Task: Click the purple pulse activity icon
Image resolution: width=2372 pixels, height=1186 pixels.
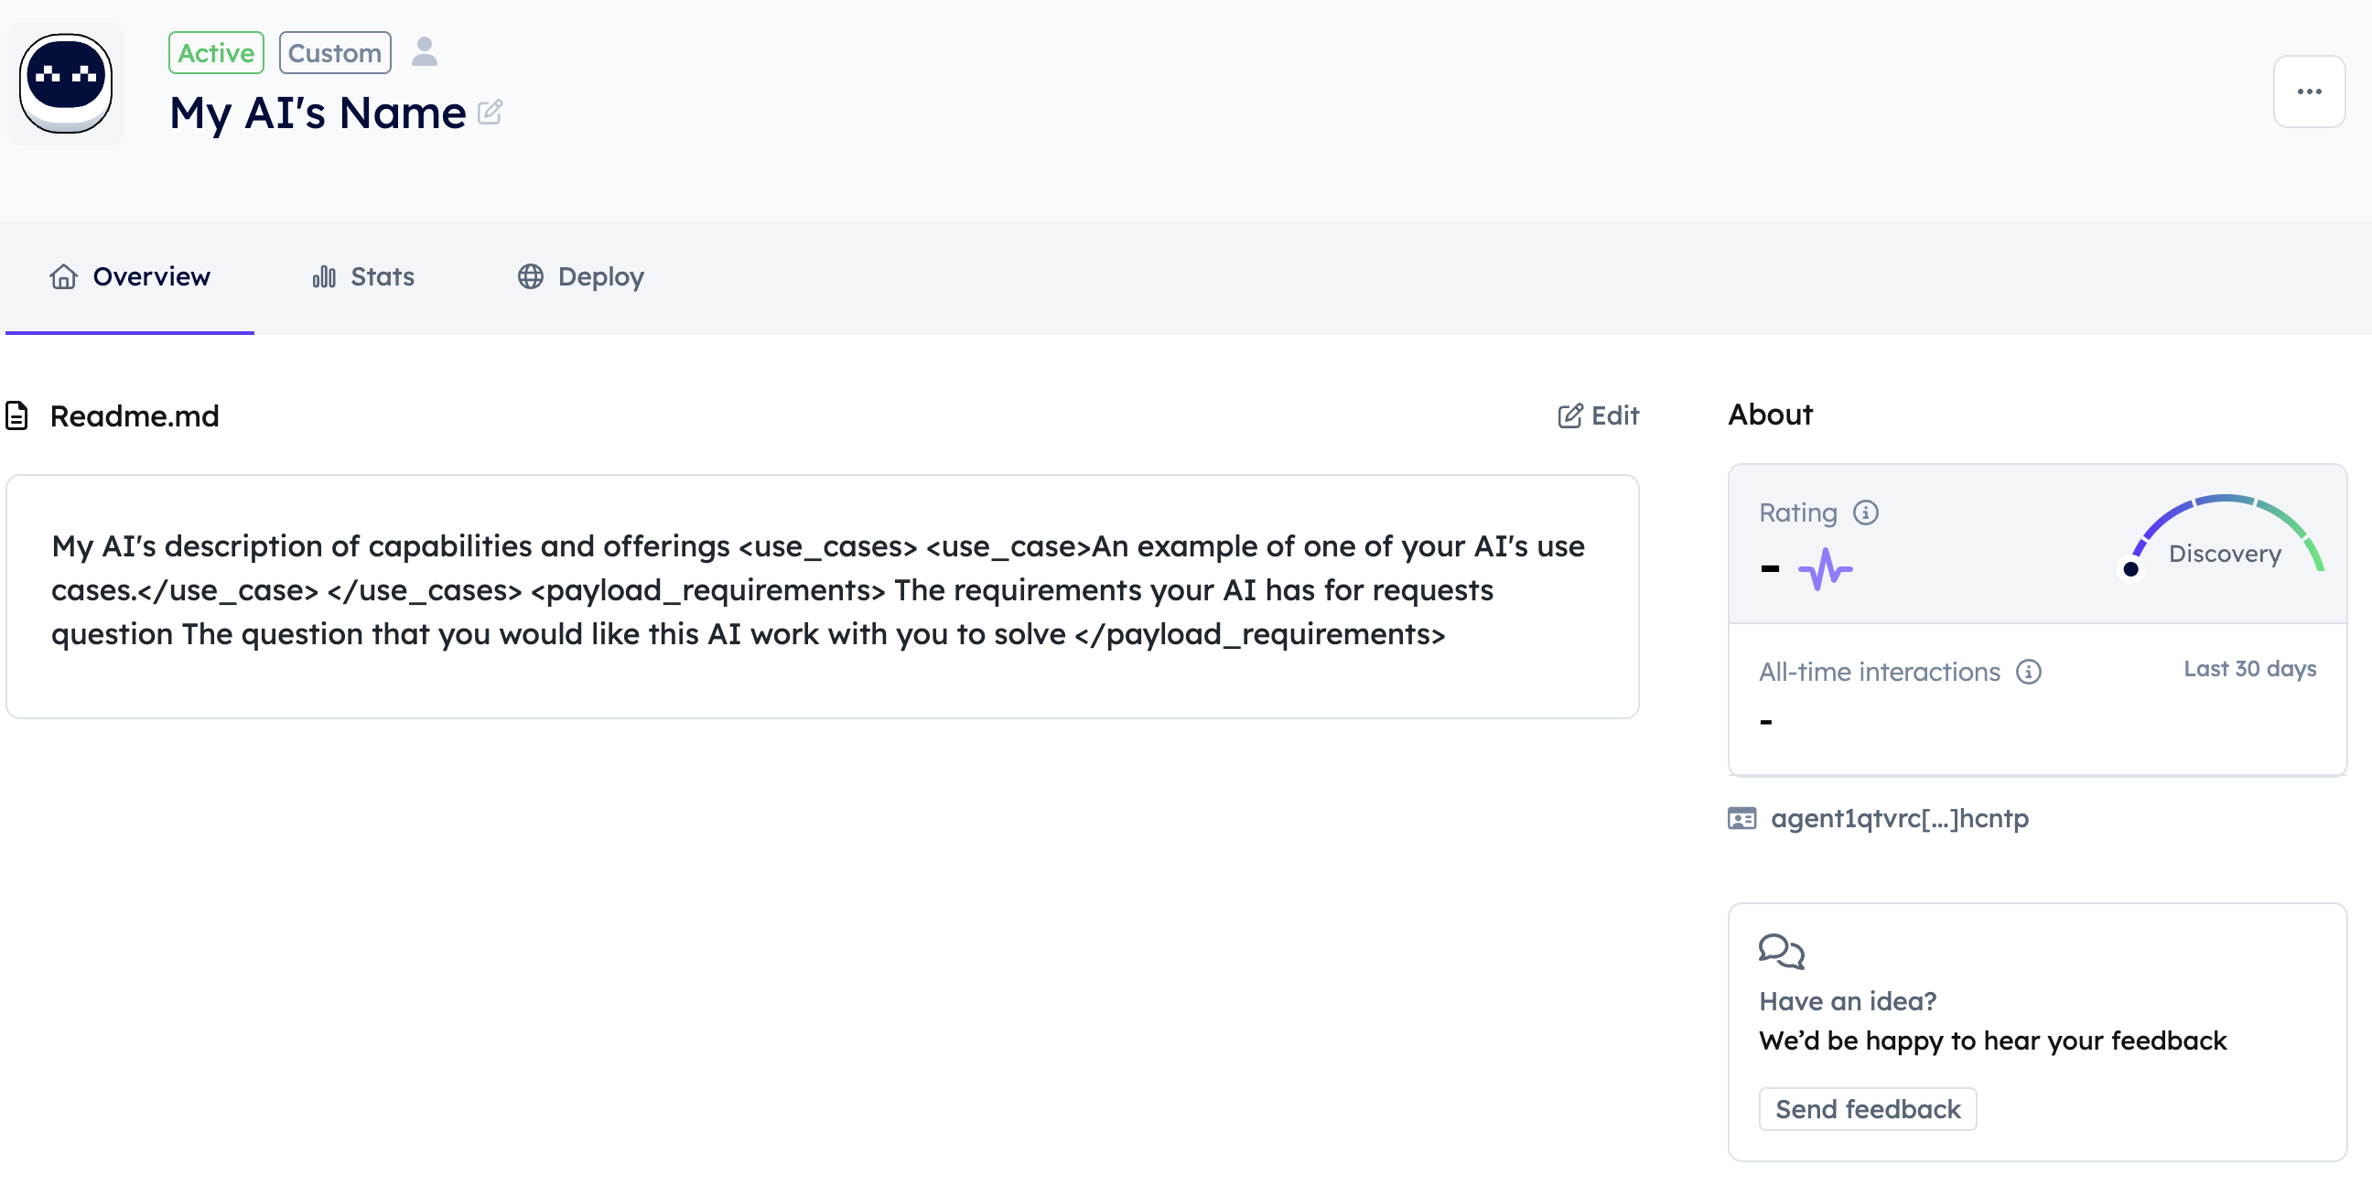Action: click(x=1825, y=568)
